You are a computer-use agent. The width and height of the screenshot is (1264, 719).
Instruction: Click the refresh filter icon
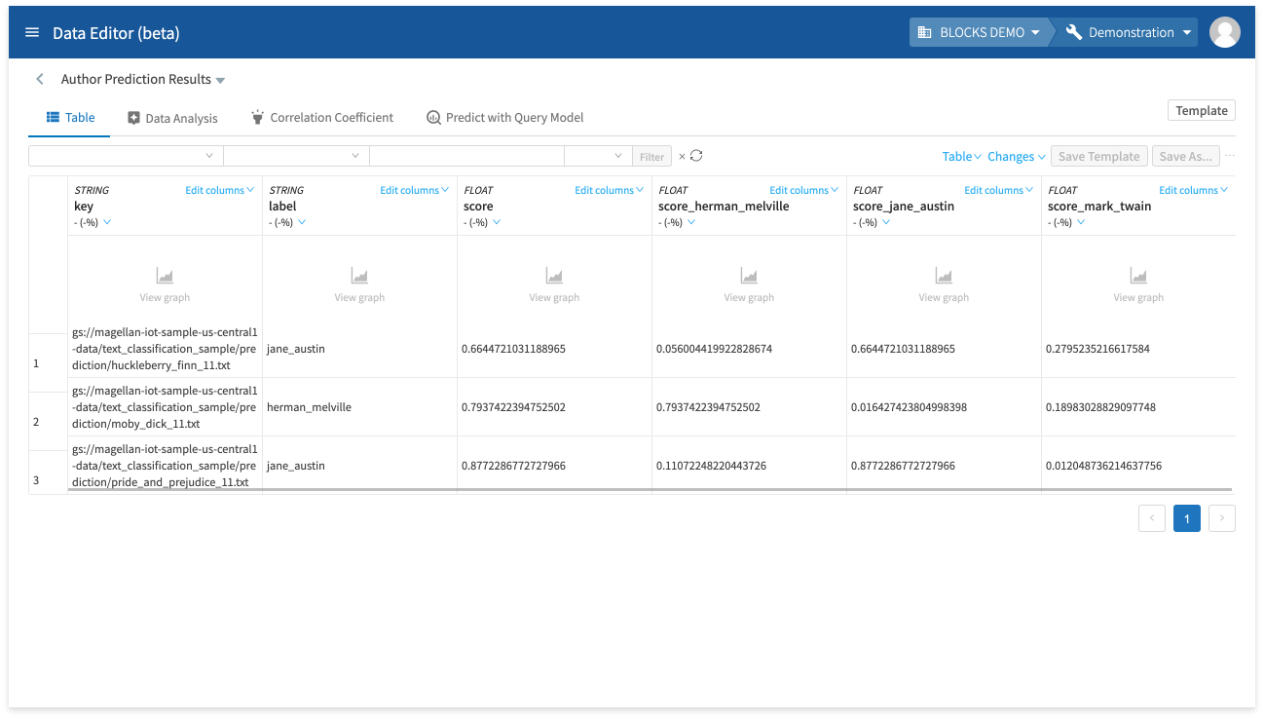tap(696, 156)
